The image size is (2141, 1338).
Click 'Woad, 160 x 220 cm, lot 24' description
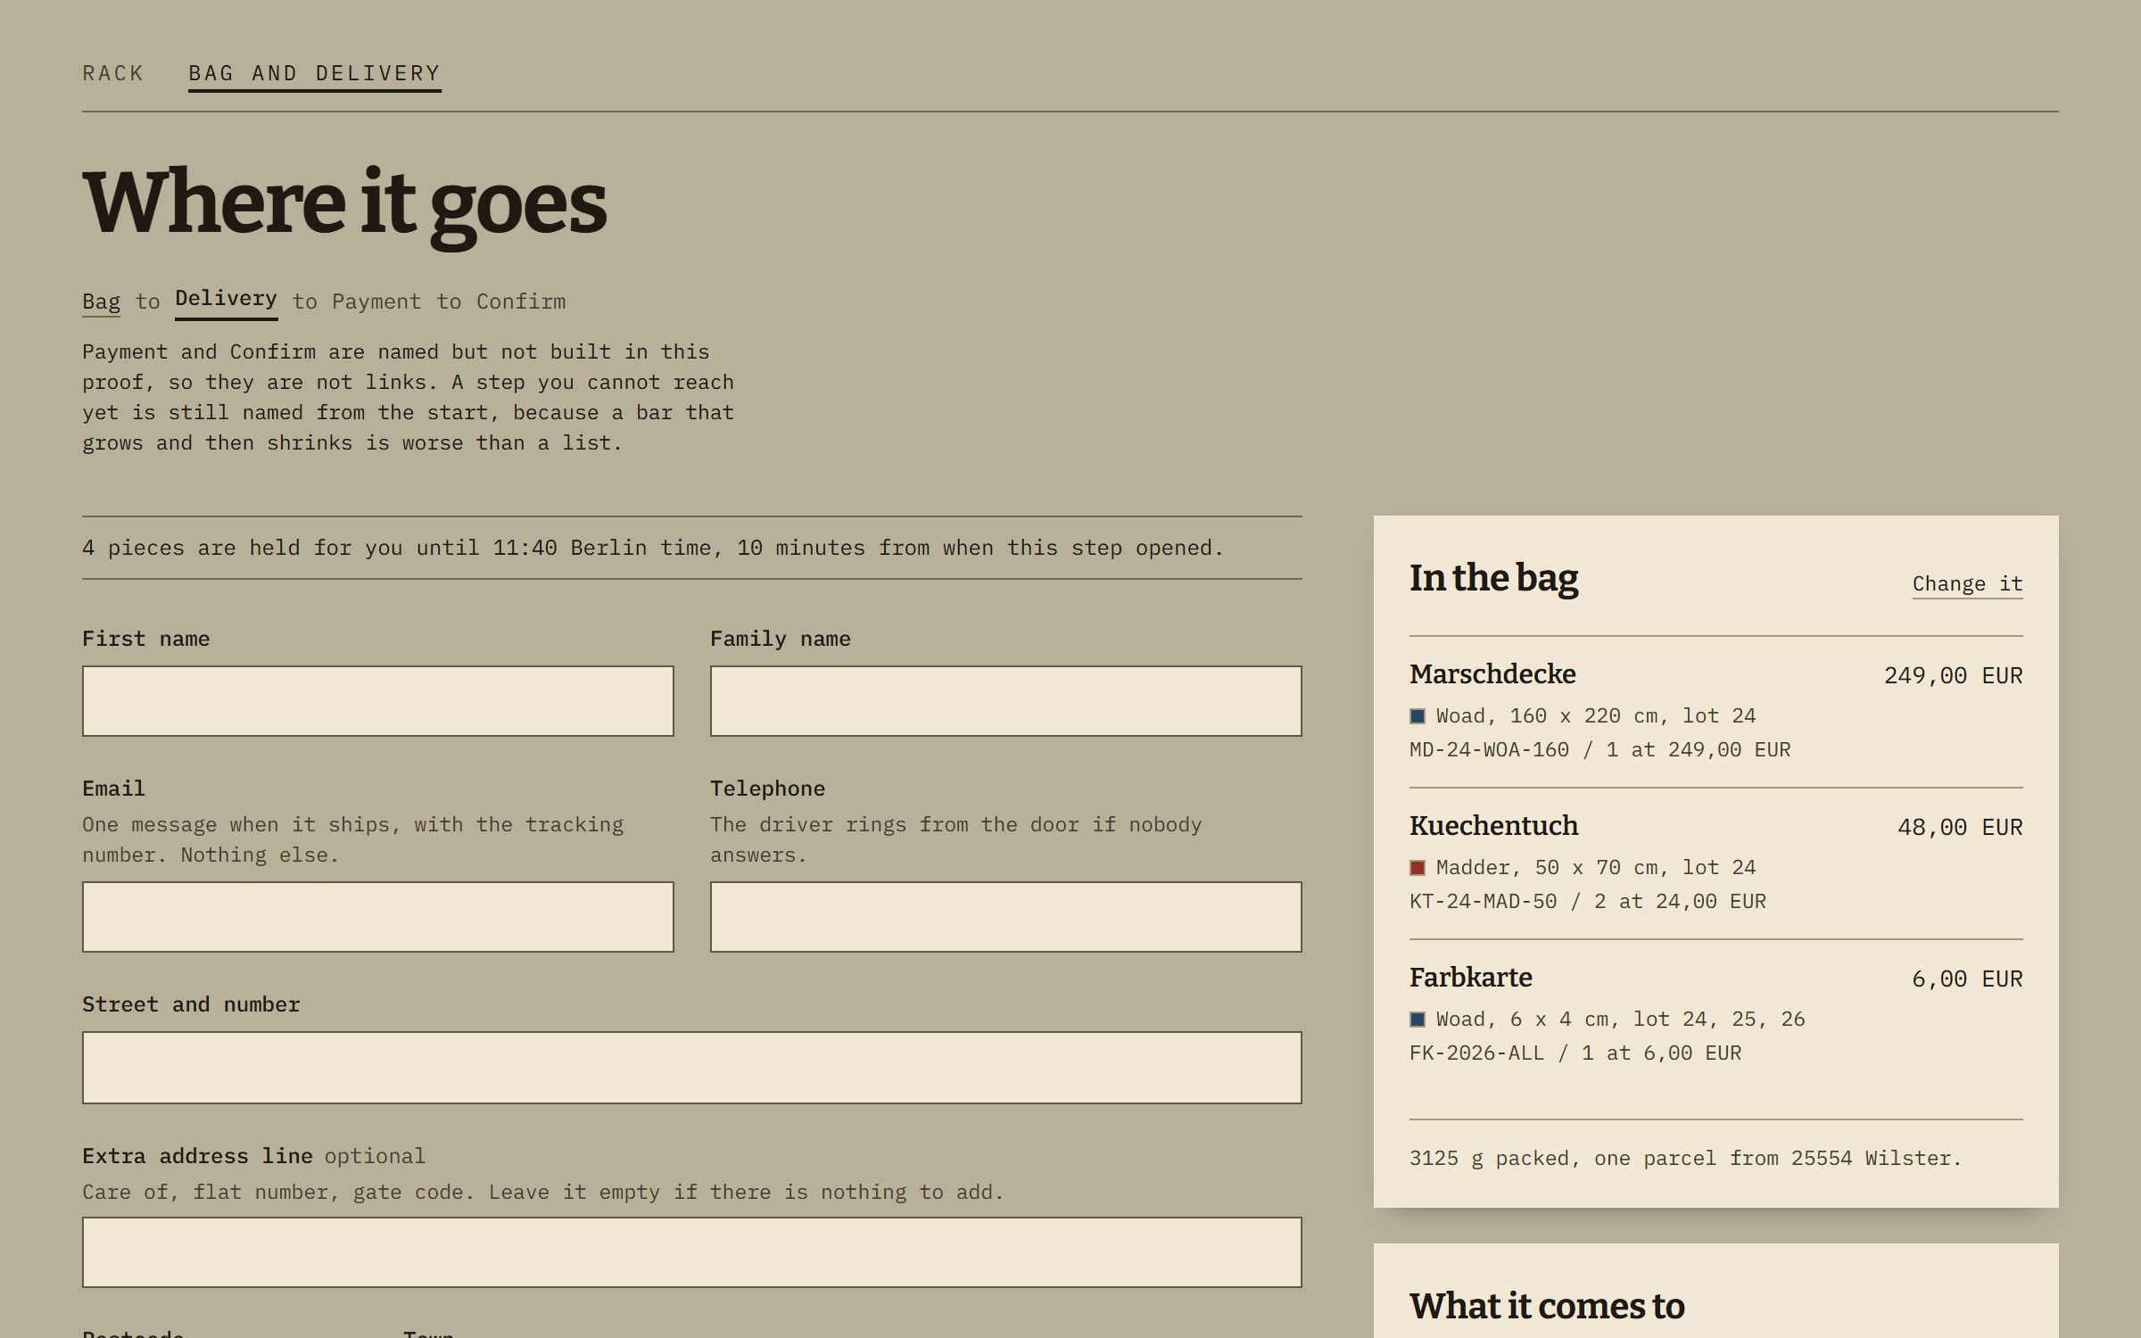coord(1596,715)
